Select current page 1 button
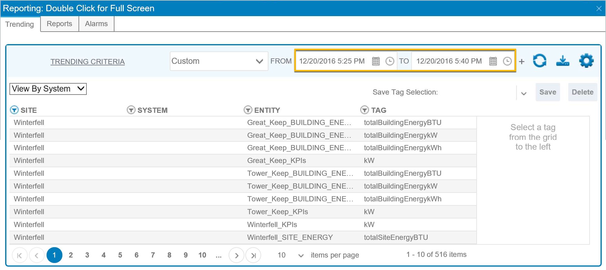This screenshot has height=270, width=606. click(x=54, y=255)
